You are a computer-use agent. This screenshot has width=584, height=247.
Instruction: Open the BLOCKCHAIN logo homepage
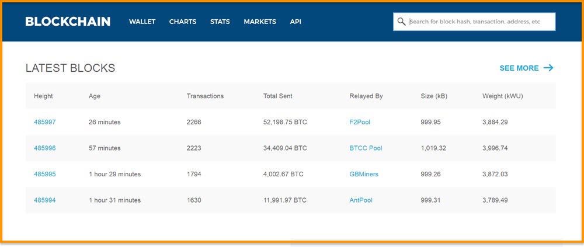coord(68,22)
